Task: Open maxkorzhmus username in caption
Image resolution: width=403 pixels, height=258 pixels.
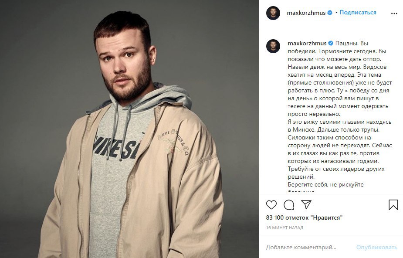Action: pos(307,44)
